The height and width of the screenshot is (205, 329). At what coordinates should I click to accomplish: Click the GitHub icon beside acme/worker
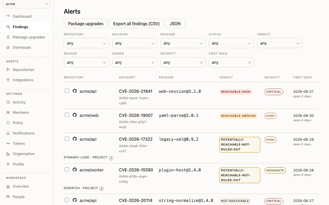point(75,170)
